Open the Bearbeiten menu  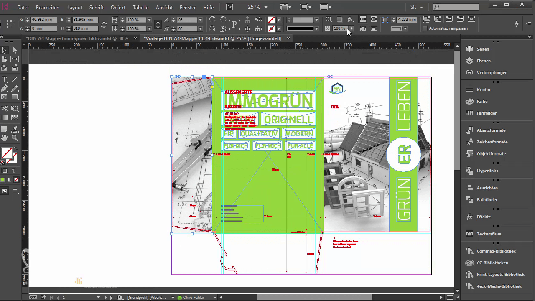[48, 7]
